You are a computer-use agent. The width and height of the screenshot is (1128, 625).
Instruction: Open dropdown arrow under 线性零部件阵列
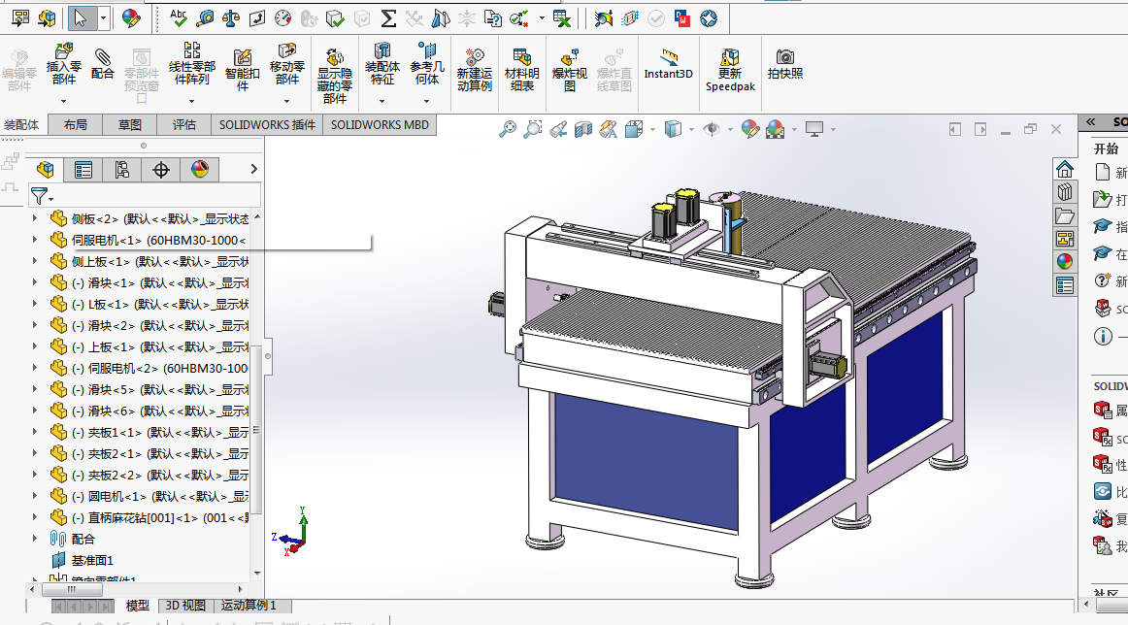pyautogui.click(x=191, y=101)
